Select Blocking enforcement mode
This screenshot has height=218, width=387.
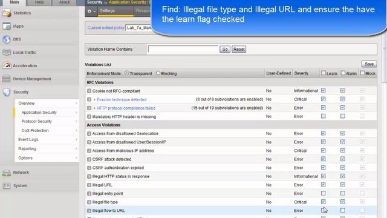[x=158, y=73]
